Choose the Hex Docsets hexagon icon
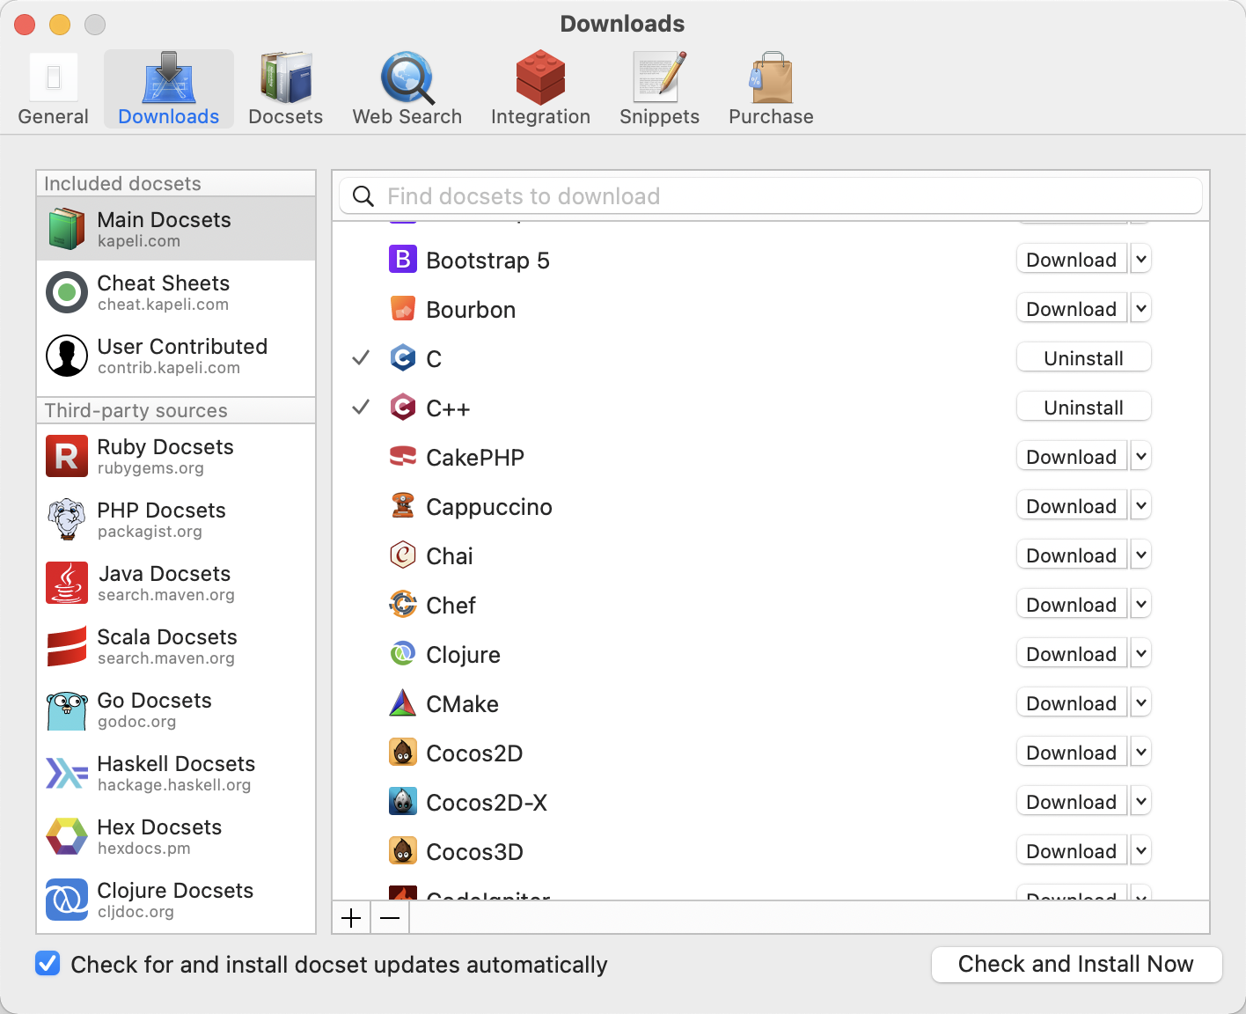The width and height of the screenshot is (1246, 1014). tap(67, 836)
